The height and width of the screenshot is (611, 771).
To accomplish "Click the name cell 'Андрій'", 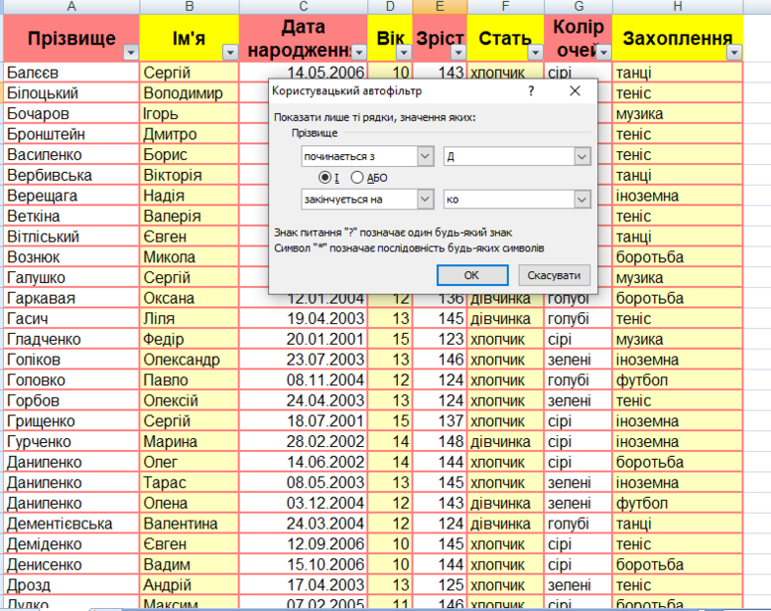I will click(190, 585).
